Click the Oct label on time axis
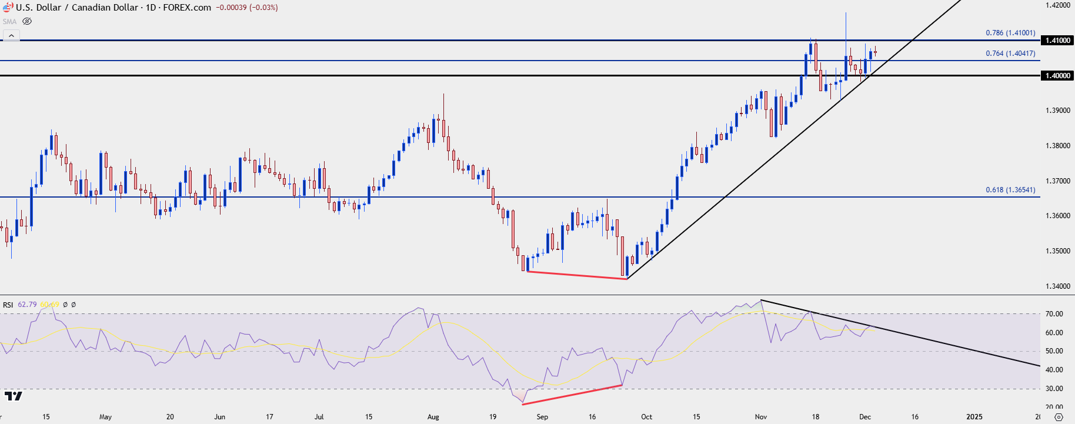 pos(647,417)
